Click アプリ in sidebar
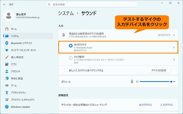The height and width of the screenshot is (114, 183). pyautogui.click(x=14, y=64)
